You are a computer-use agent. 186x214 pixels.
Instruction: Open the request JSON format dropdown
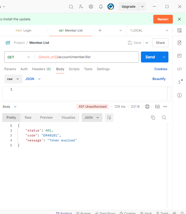coord(33,79)
